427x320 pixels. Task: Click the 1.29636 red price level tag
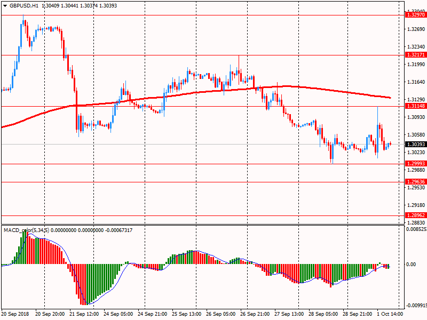point(415,182)
